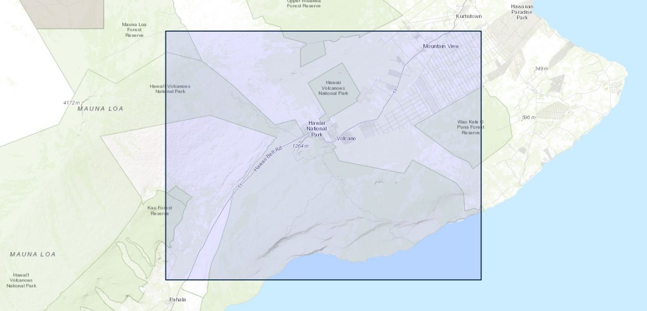
Task: Click the 596 m elevation marker
Action: (x=528, y=118)
